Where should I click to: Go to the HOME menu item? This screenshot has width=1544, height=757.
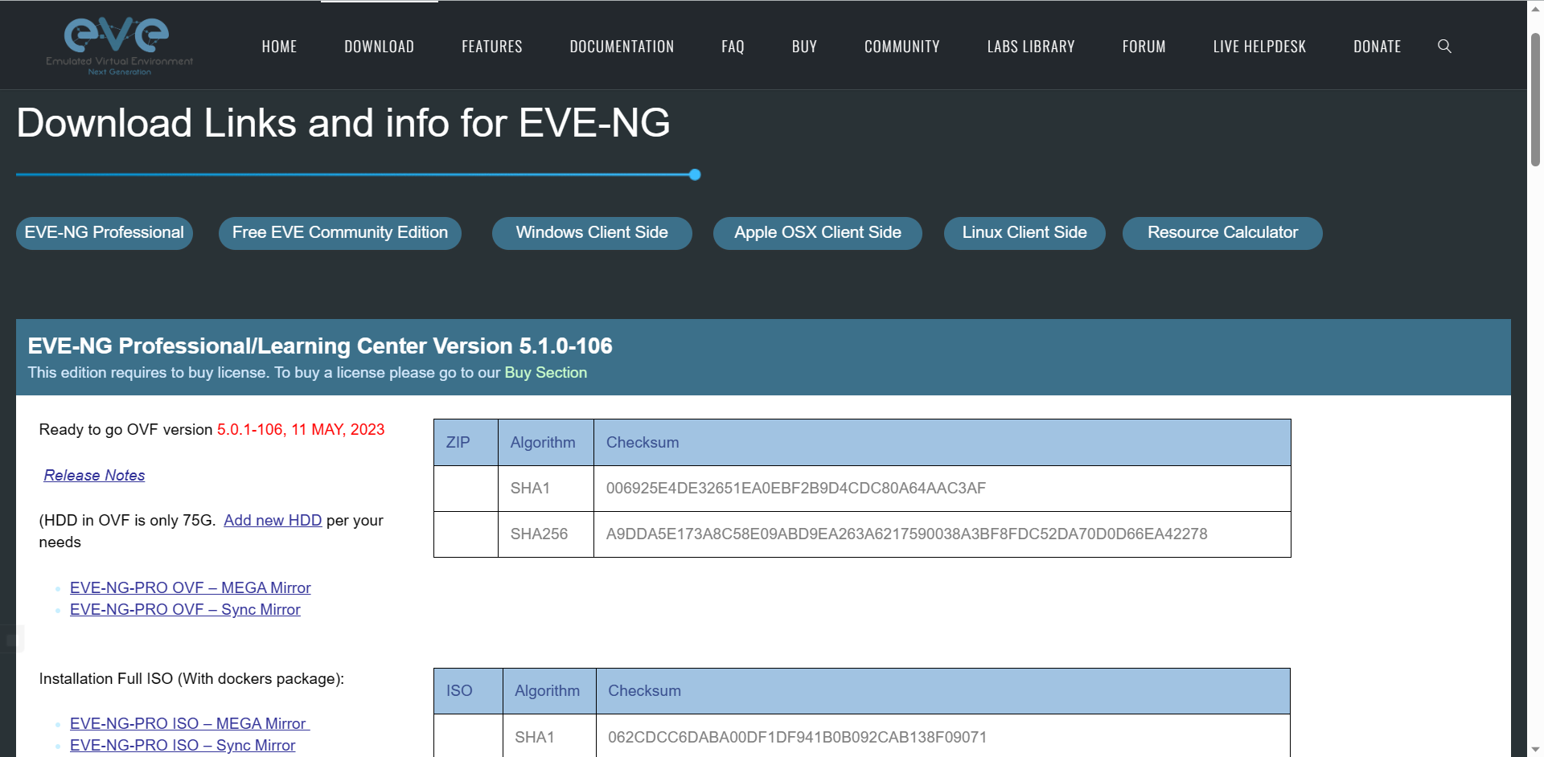pos(279,47)
